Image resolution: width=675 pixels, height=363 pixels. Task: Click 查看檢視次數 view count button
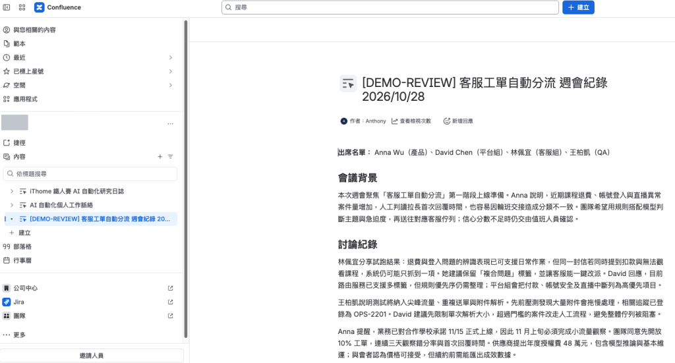coord(411,121)
